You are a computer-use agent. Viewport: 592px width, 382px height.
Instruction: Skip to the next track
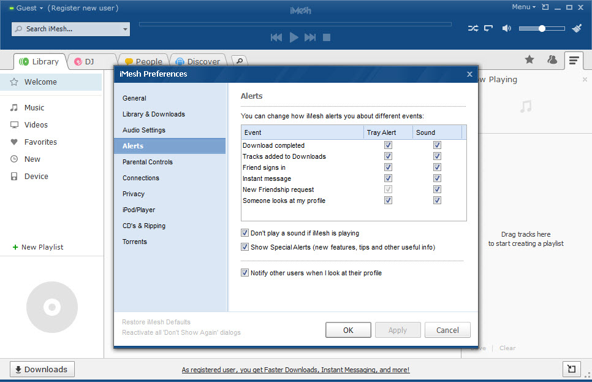pyautogui.click(x=310, y=37)
